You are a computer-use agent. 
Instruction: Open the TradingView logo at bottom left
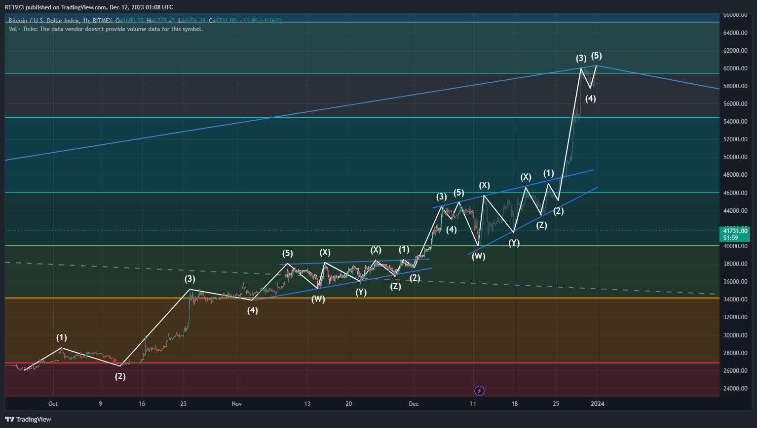coord(28,419)
